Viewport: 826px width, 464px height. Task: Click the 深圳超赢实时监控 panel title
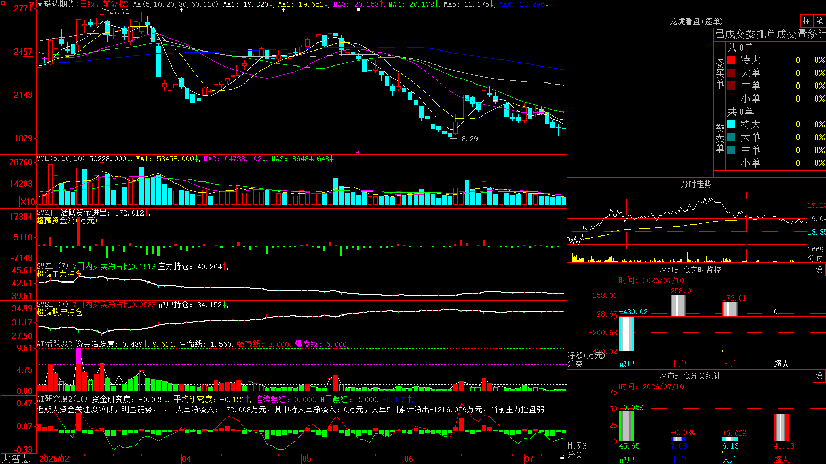click(690, 270)
